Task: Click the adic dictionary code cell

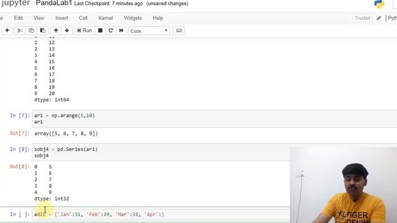Action: [x=161, y=214]
